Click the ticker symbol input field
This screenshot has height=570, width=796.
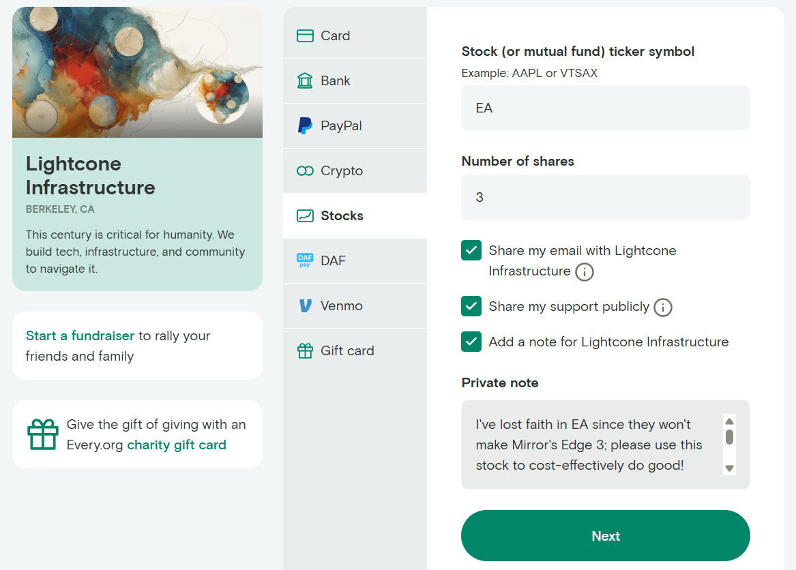(605, 108)
